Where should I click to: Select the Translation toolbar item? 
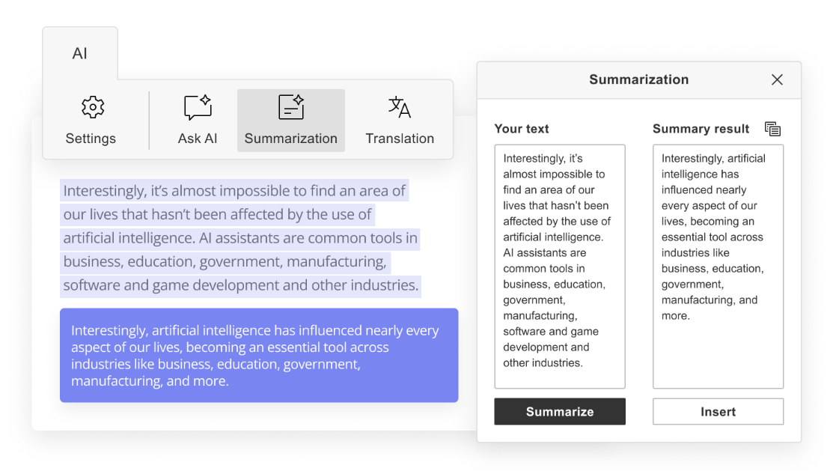(400, 120)
